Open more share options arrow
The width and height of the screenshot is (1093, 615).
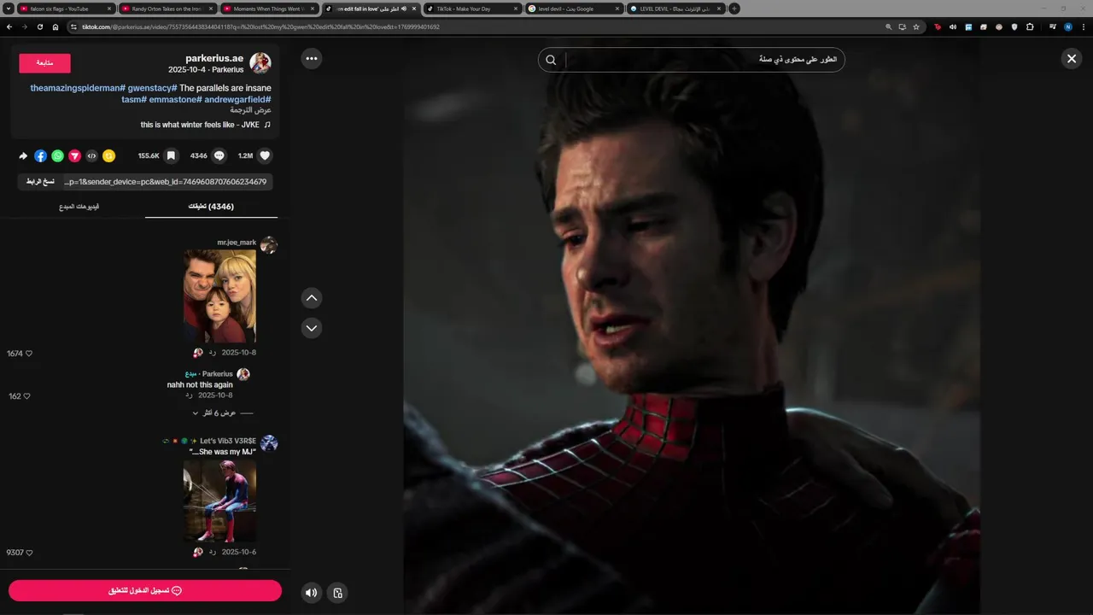(x=23, y=155)
